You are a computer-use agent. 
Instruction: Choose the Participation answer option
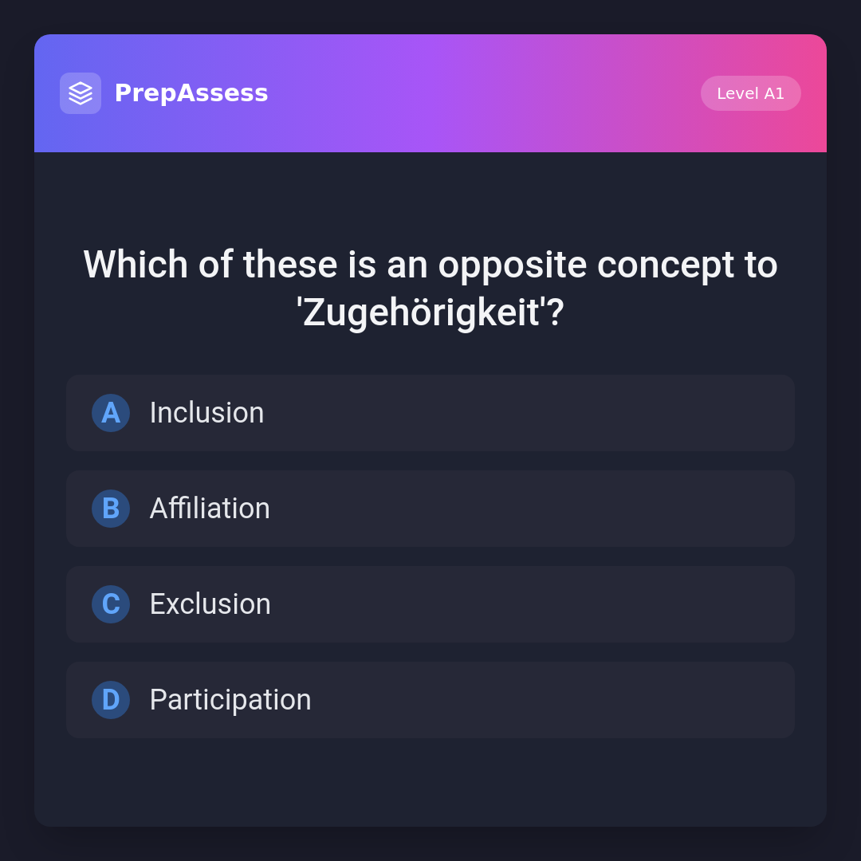pos(431,700)
